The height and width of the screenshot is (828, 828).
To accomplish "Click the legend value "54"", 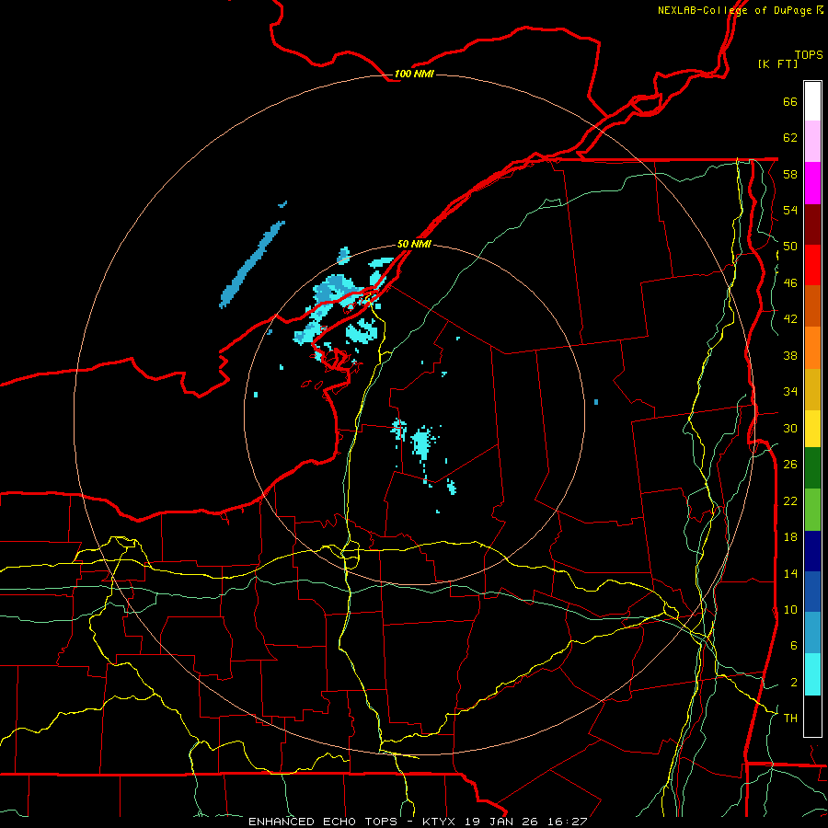I will pos(790,210).
